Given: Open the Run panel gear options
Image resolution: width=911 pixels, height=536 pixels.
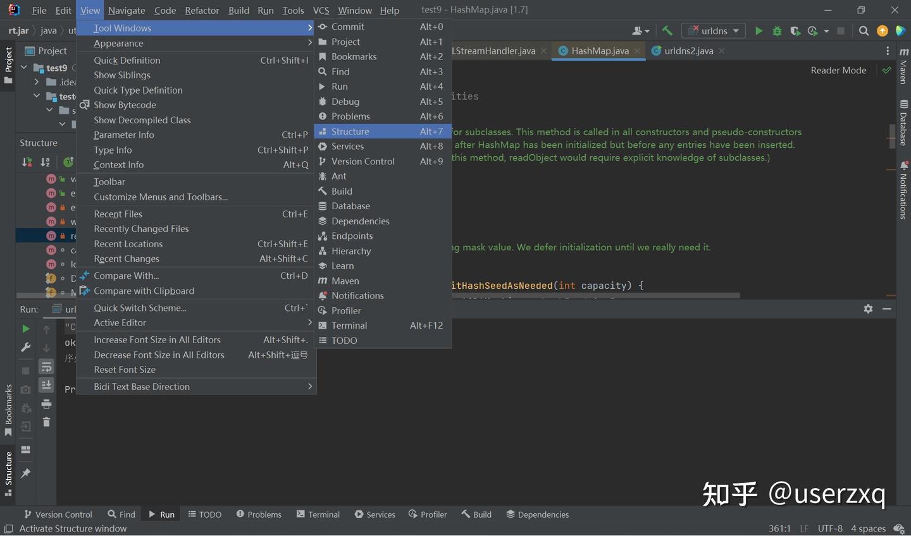Looking at the screenshot, I should 868,308.
